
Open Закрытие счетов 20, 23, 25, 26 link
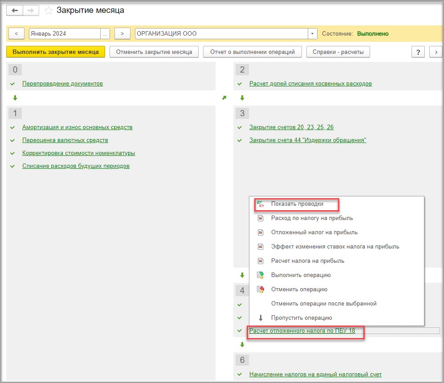(291, 127)
